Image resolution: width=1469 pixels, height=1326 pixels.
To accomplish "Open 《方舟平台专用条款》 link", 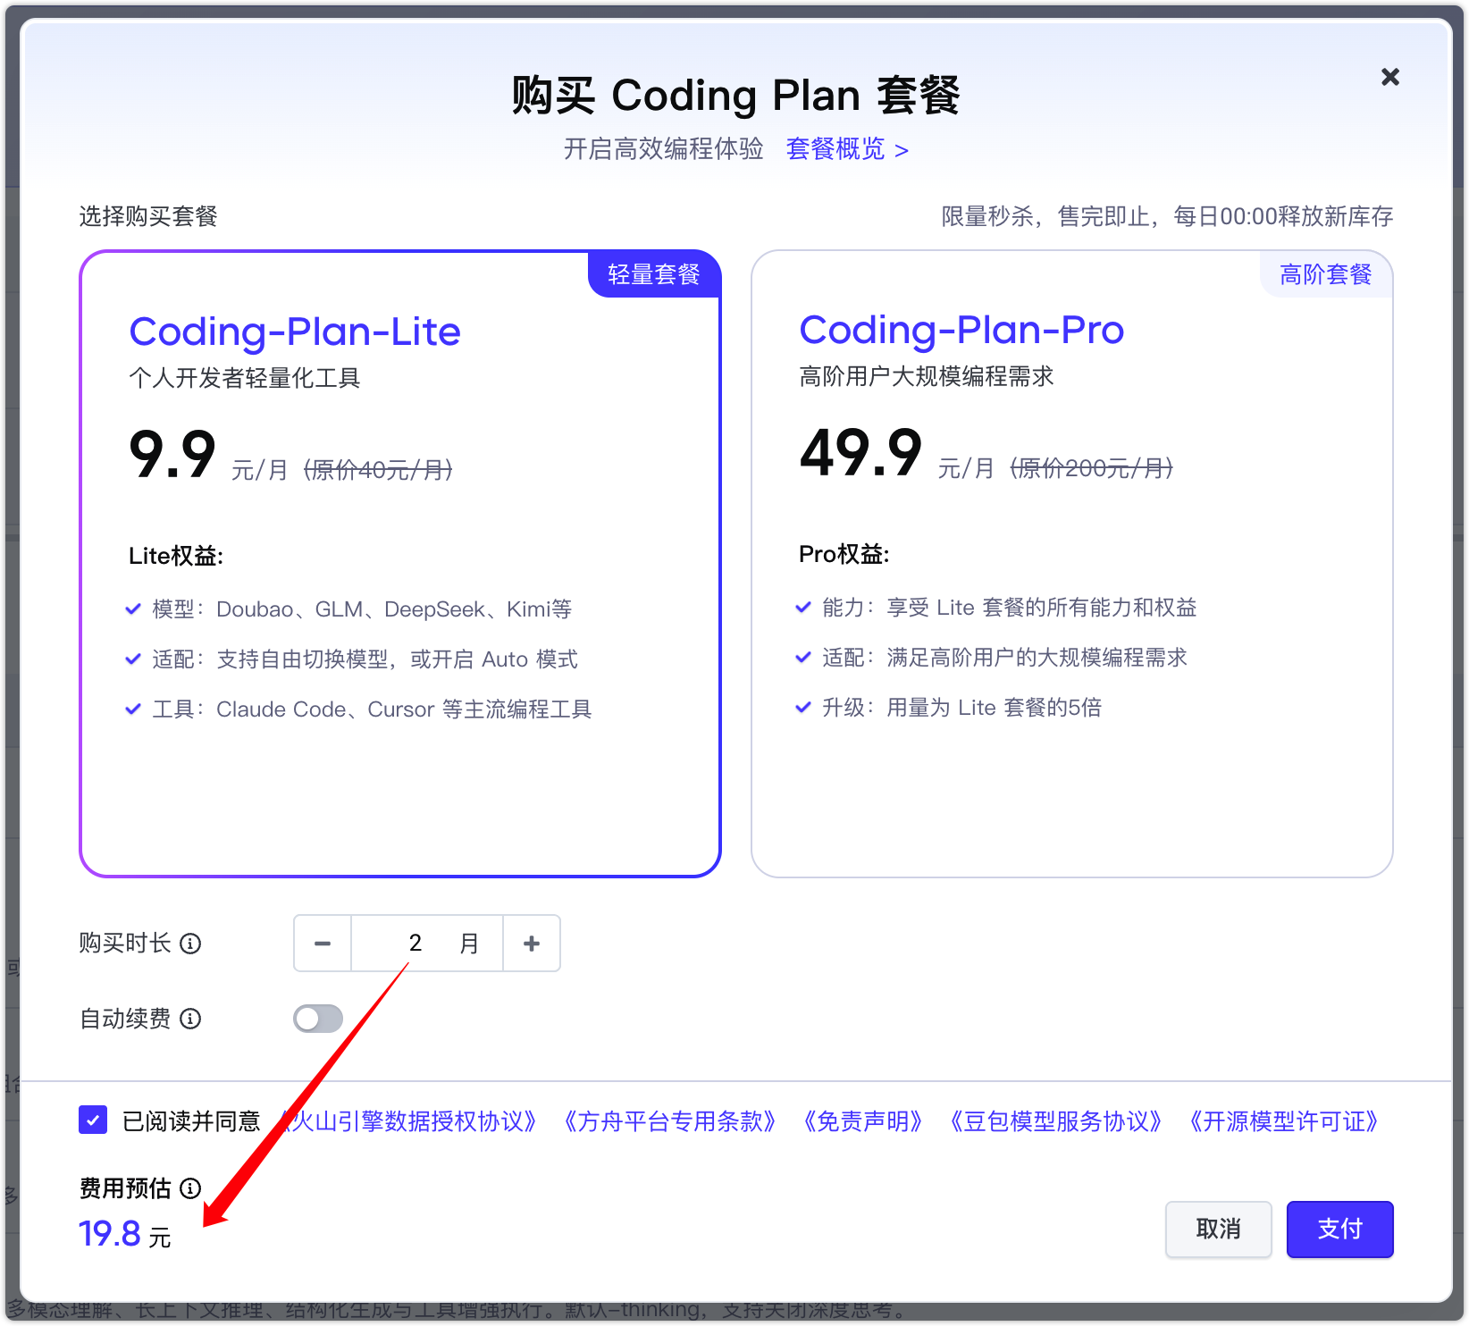I will tap(668, 1121).
